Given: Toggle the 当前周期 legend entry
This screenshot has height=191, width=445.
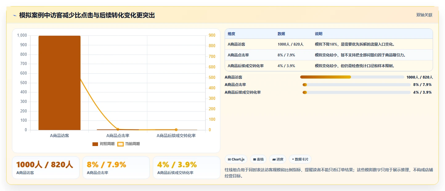Looking at the screenshot, I should [129, 144].
